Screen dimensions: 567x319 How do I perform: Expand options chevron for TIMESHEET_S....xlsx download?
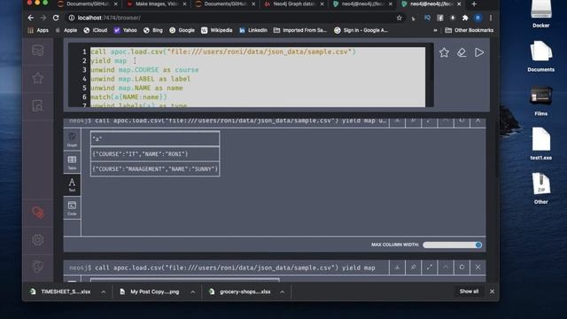[x=104, y=292]
